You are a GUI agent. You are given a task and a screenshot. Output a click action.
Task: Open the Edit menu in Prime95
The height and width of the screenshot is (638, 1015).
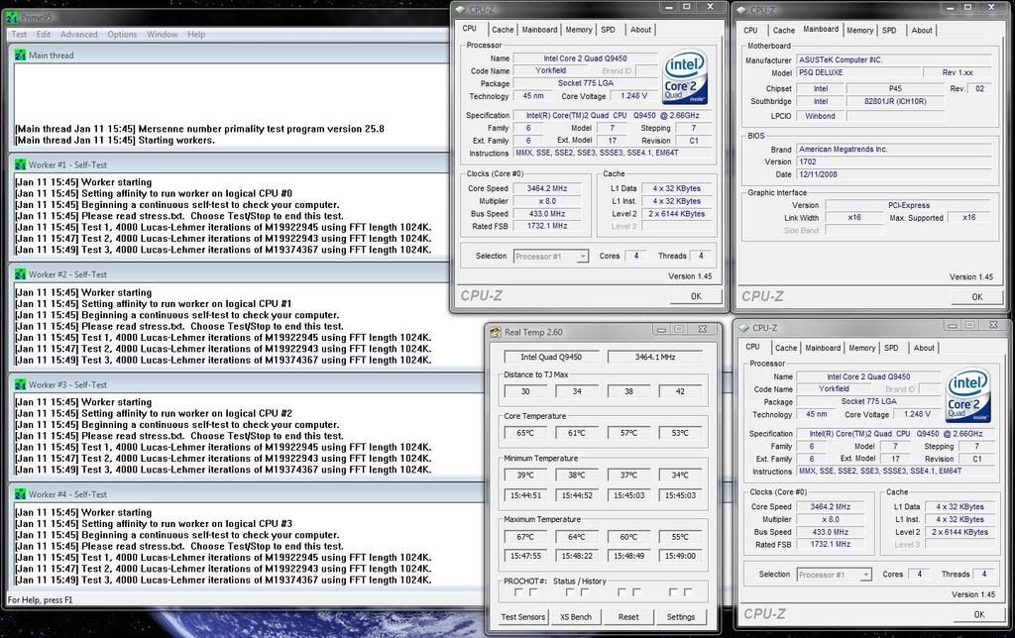[x=44, y=35]
